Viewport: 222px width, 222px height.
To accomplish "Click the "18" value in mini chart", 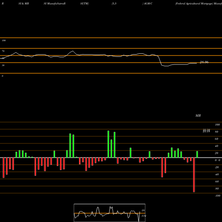I will [143, 210].
